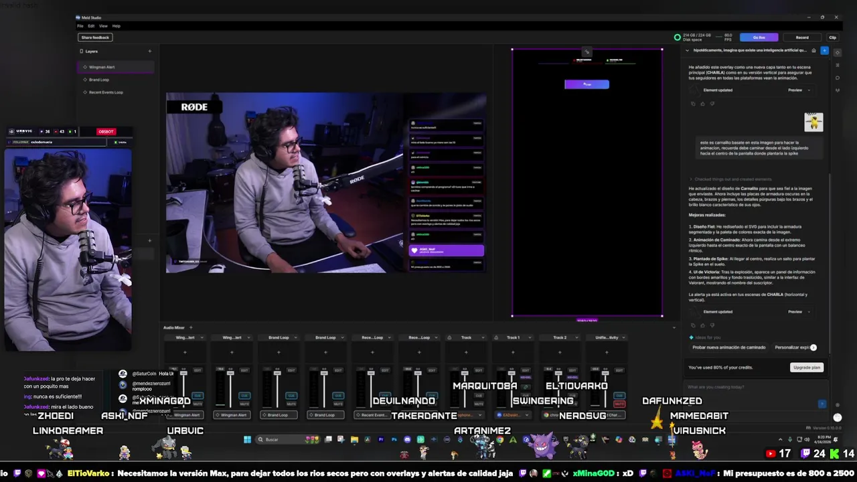The width and height of the screenshot is (857, 482).
Task: Open the home icon in chat header
Action: tap(813, 50)
